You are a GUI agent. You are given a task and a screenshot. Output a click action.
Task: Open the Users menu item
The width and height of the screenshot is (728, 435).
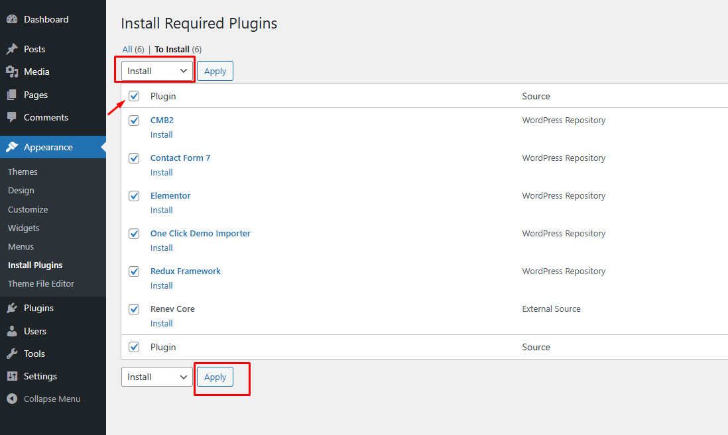[35, 331]
